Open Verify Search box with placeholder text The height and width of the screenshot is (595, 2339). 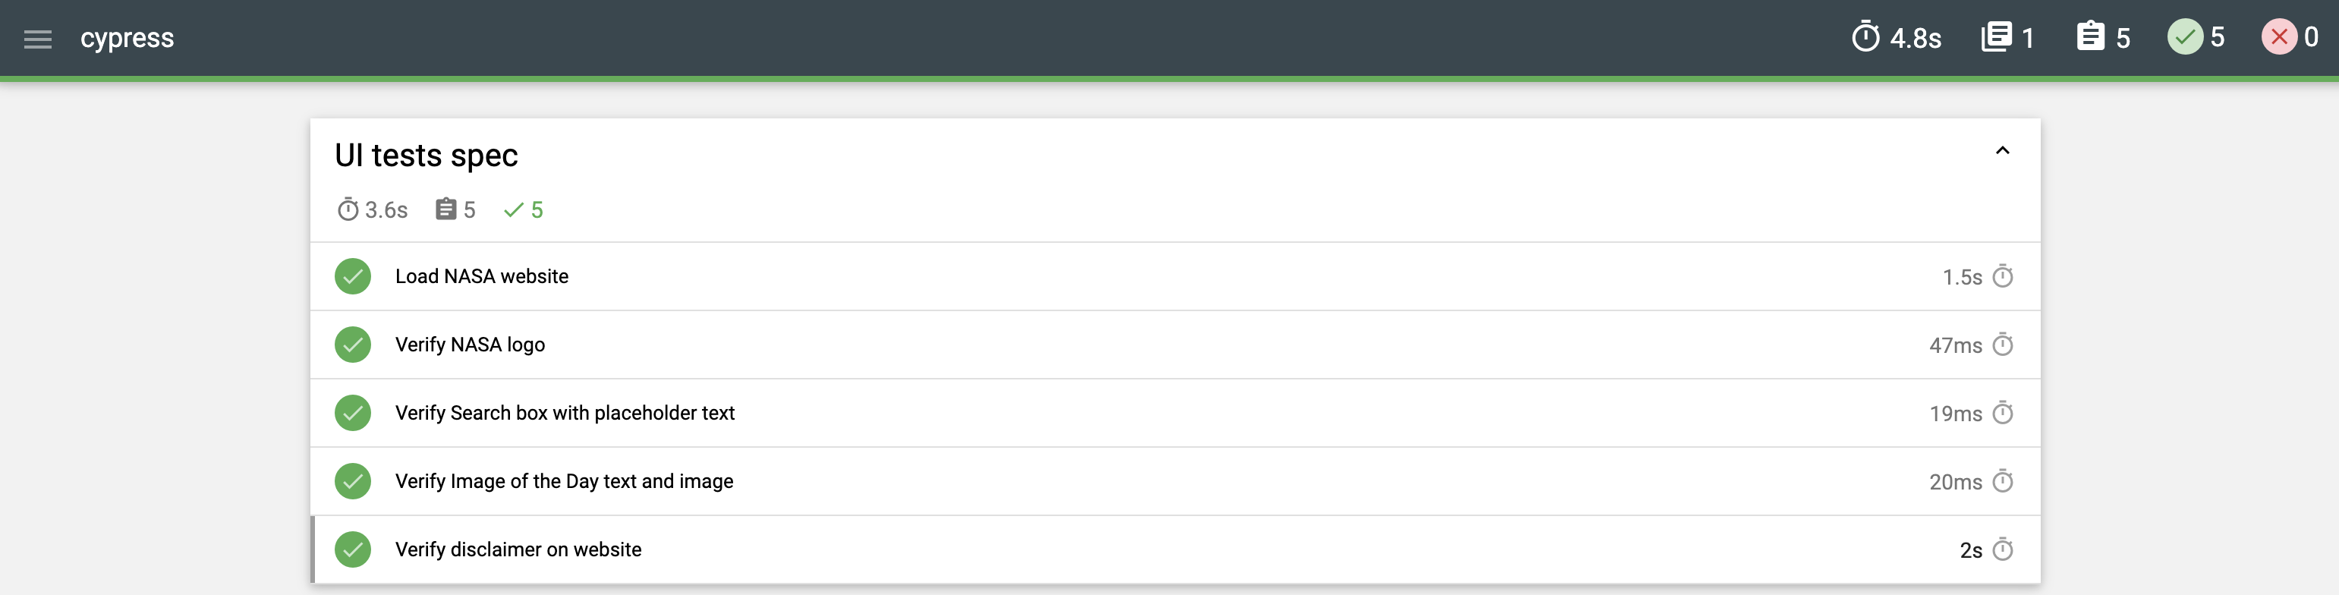pos(564,414)
